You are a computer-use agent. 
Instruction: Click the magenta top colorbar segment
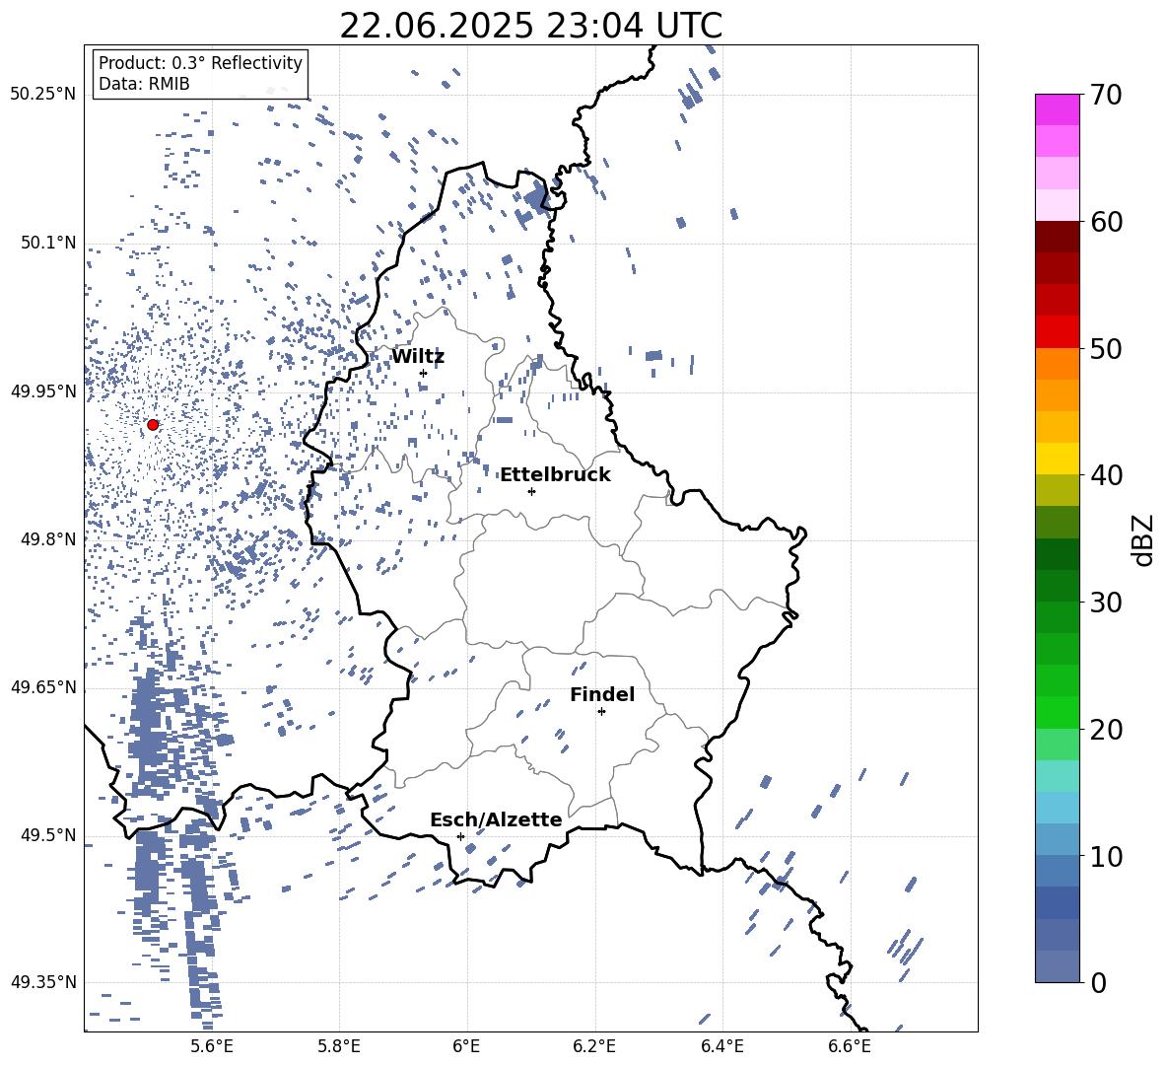tap(1057, 110)
